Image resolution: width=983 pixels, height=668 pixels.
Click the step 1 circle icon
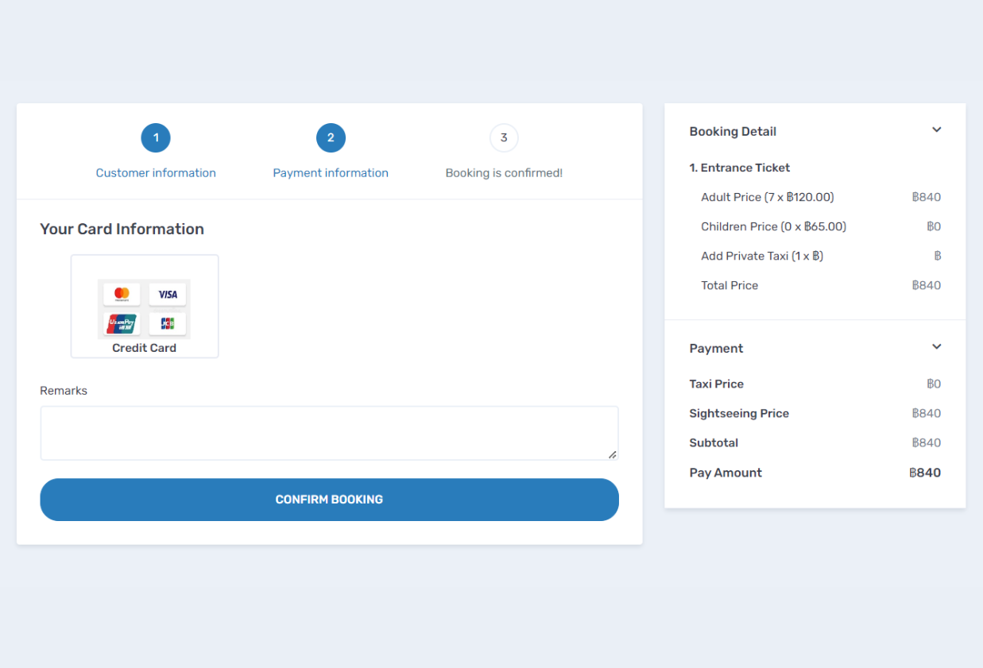[x=156, y=137]
